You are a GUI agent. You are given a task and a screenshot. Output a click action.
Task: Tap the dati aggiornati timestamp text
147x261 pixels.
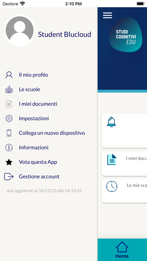click(x=44, y=191)
